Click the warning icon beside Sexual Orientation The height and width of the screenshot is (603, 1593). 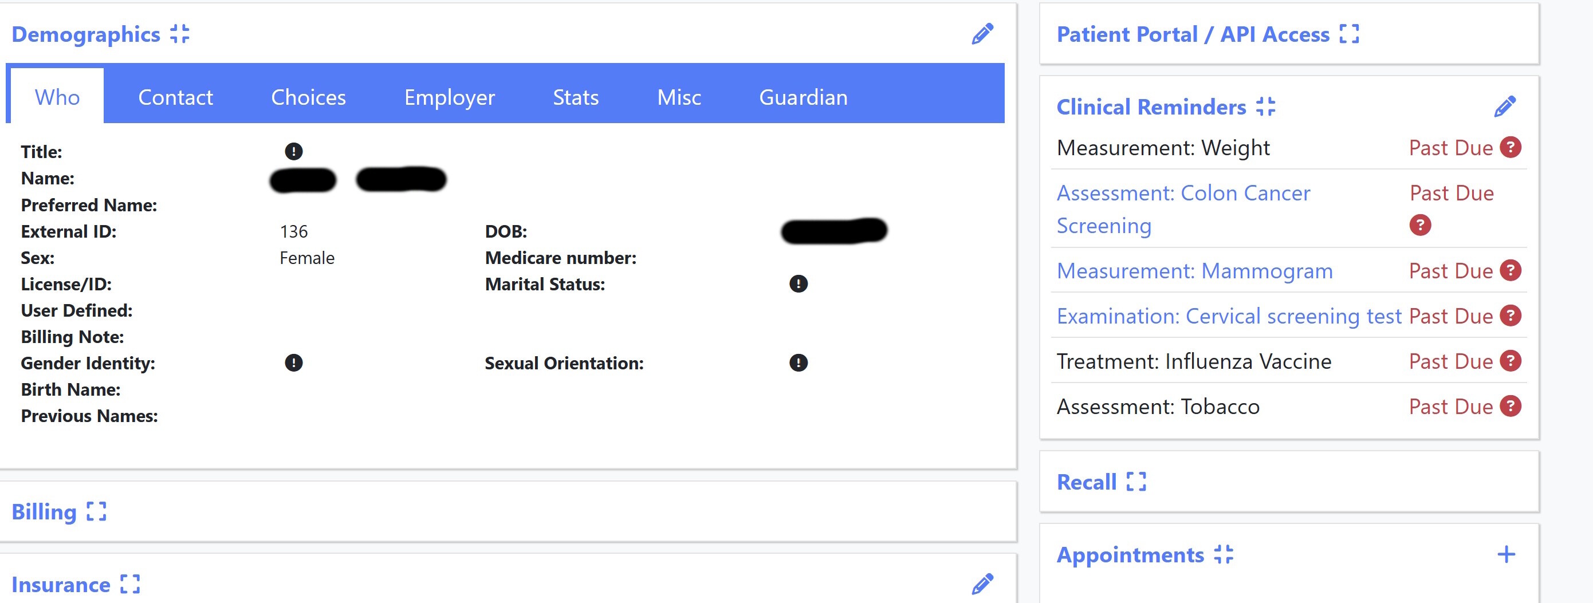coord(799,362)
